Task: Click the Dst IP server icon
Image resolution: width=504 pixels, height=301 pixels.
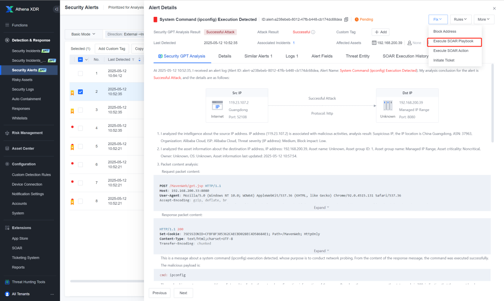Action: (388, 106)
